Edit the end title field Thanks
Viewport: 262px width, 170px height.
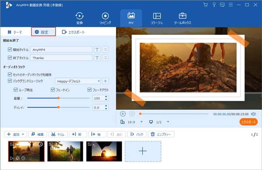pyautogui.click(x=61, y=58)
